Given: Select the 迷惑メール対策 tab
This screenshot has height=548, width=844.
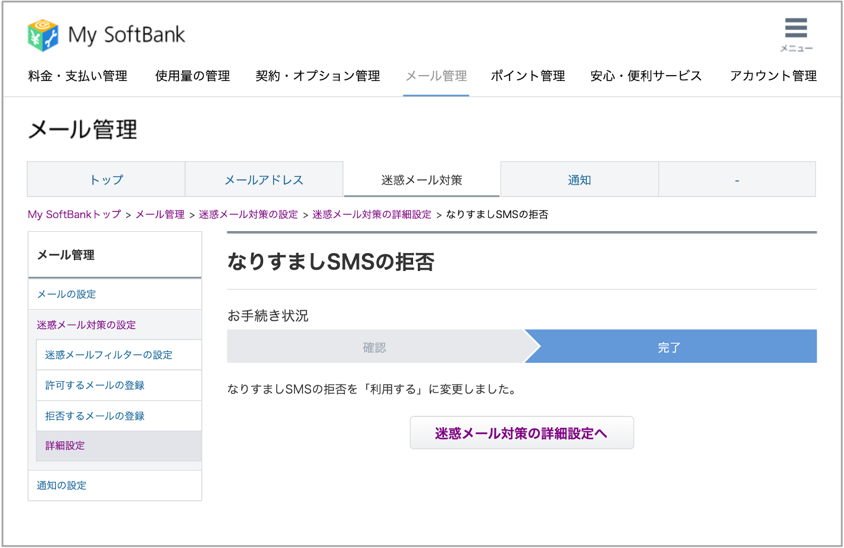Looking at the screenshot, I should pos(421,180).
